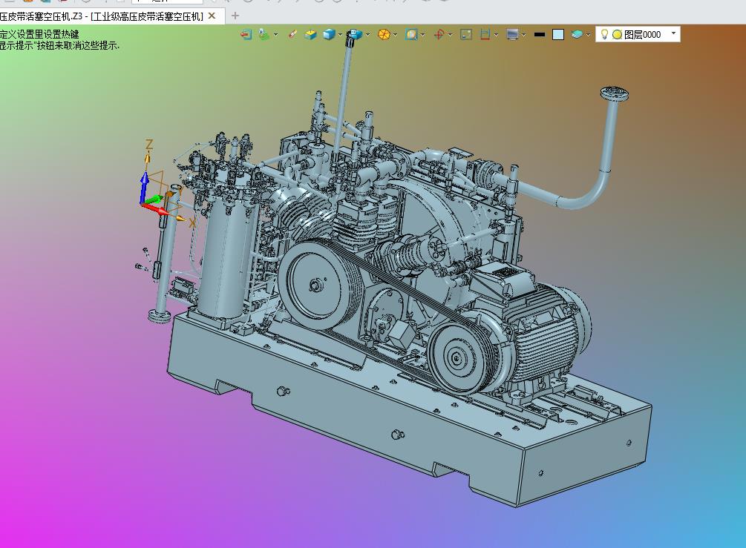Click the yellow-top cube display icon
Image resolution: width=746 pixels, height=548 pixels.
coord(311,34)
